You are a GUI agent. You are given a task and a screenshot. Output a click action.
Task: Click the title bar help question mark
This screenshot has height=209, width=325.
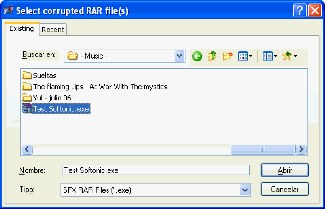[300, 10]
